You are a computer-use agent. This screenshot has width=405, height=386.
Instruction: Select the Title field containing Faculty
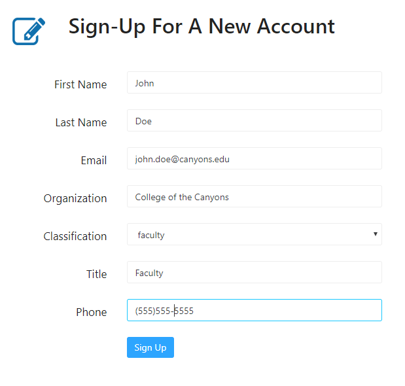pyautogui.click(x=254, y=272)
